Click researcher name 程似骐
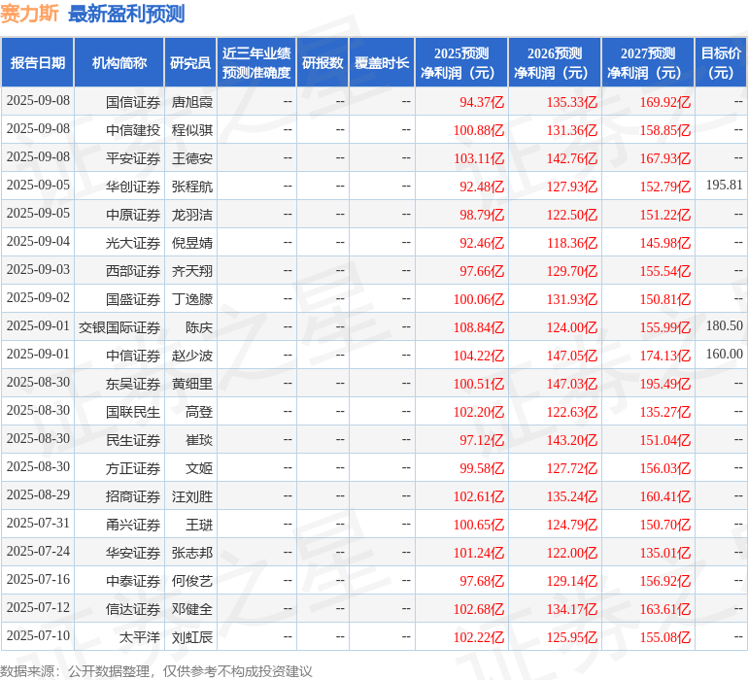 tap(192, 130)
